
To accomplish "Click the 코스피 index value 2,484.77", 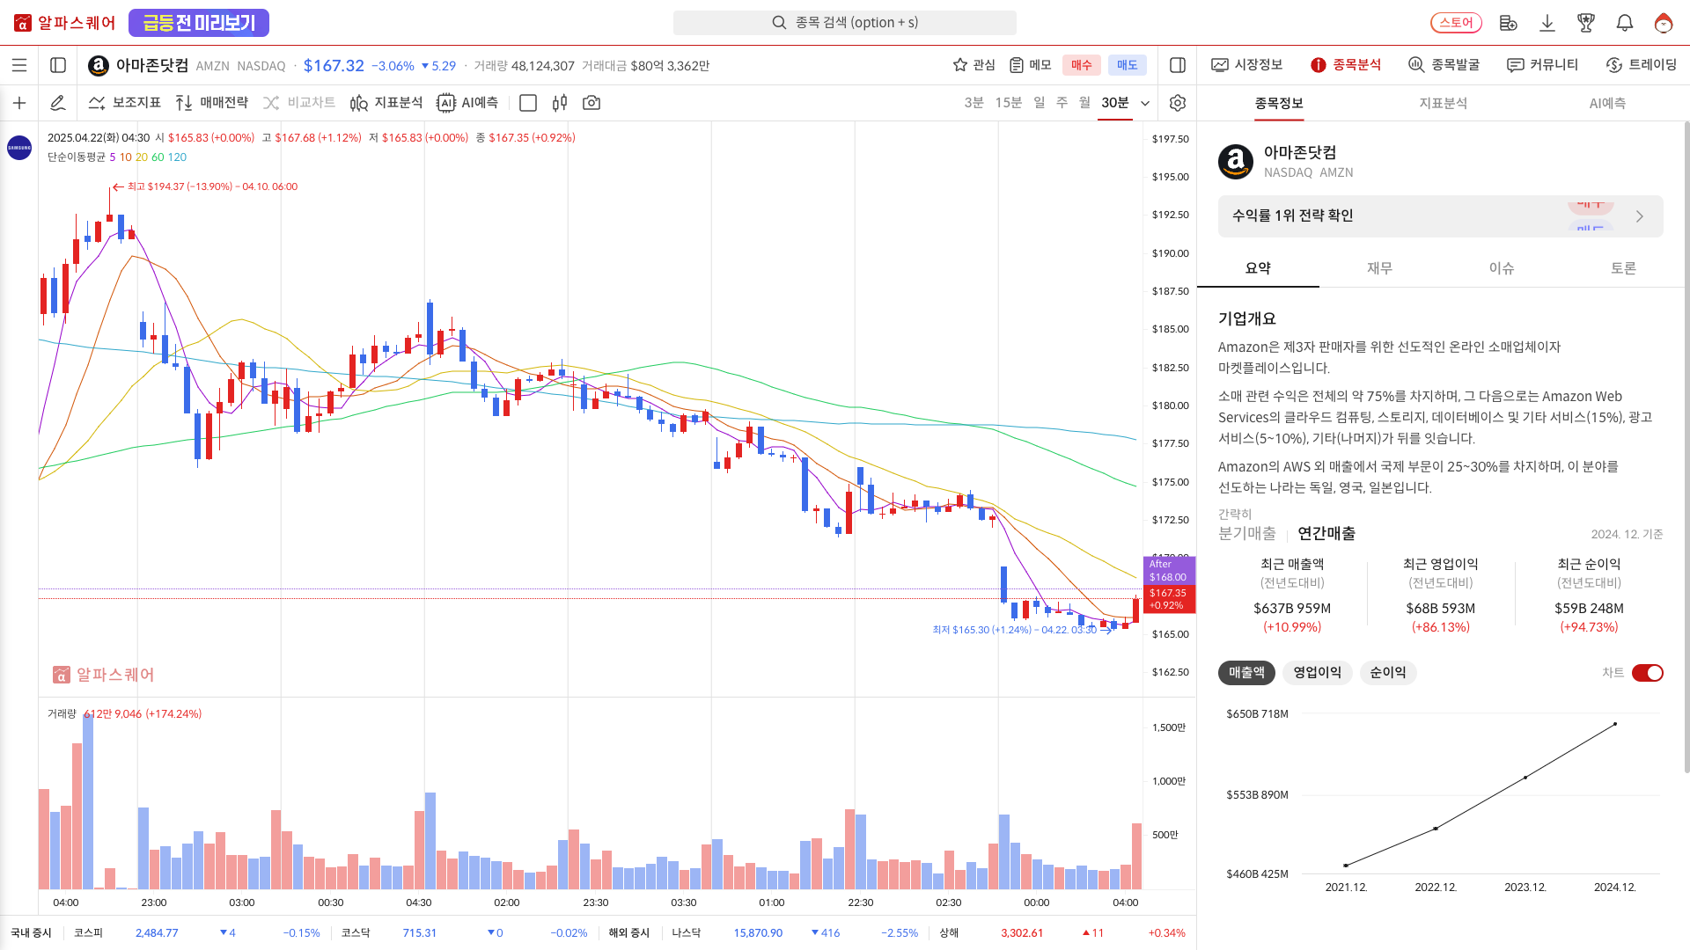I will click(x=157, y=933).
